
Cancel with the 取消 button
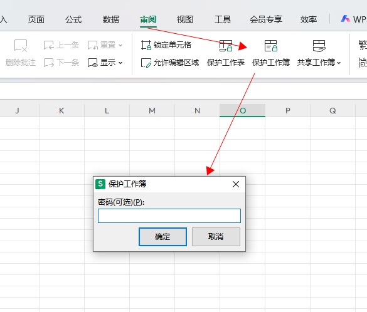click(216, 237)
